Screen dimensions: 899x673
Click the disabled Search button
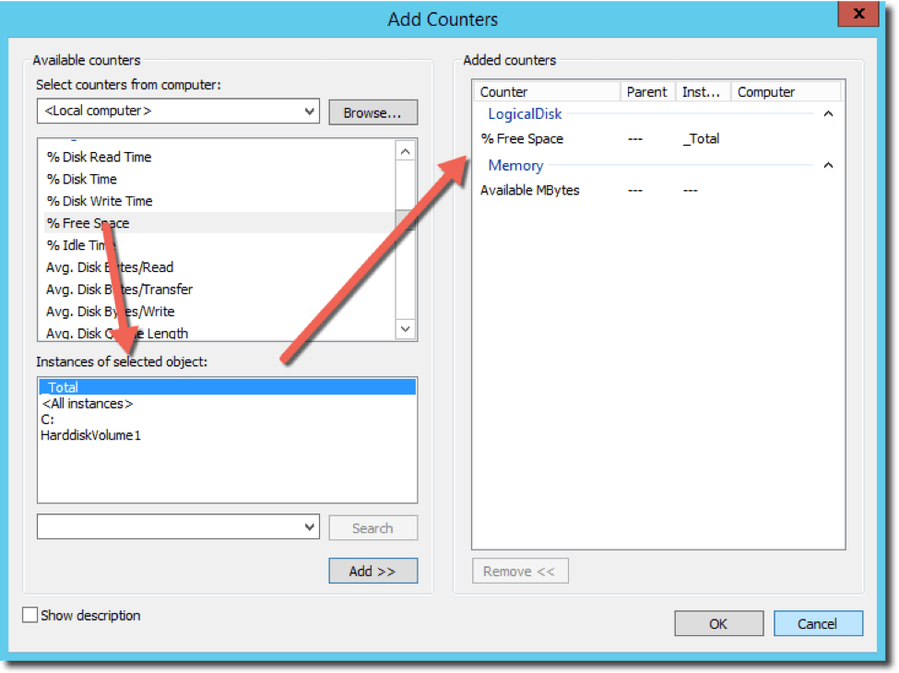(x=373, y=527)
